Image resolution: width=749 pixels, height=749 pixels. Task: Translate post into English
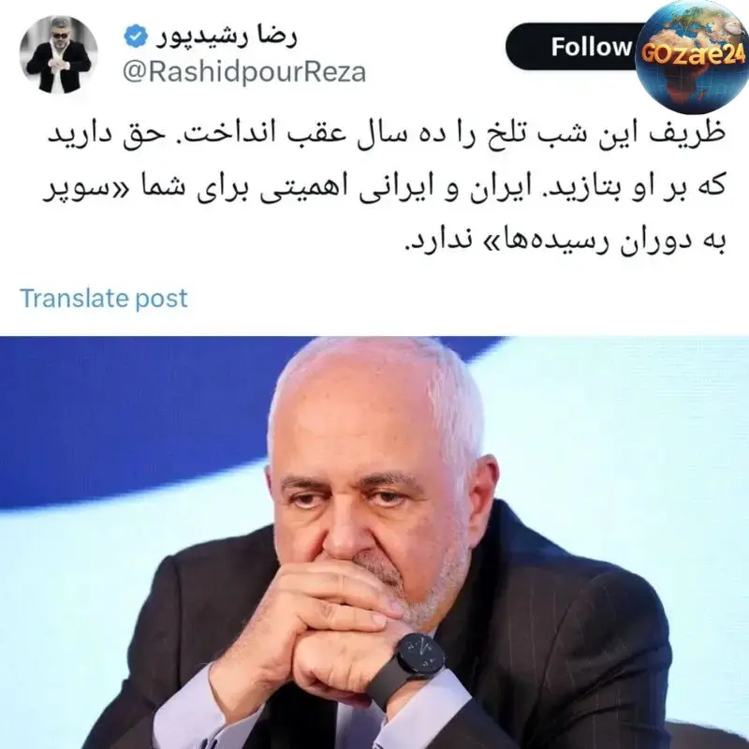[104, 298]
